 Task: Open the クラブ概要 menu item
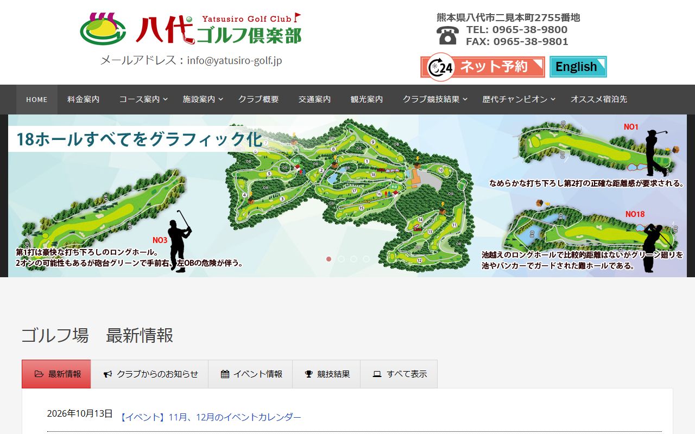(x=258, y=99)
